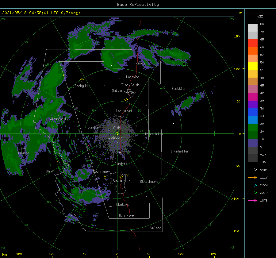This screenshot has height=258, width=276.
Task: Select the bright green 20-30 dBZ swatch
Action: click(253, 128)
